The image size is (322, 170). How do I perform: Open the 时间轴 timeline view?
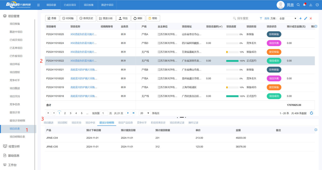click(x=68, y=18)
